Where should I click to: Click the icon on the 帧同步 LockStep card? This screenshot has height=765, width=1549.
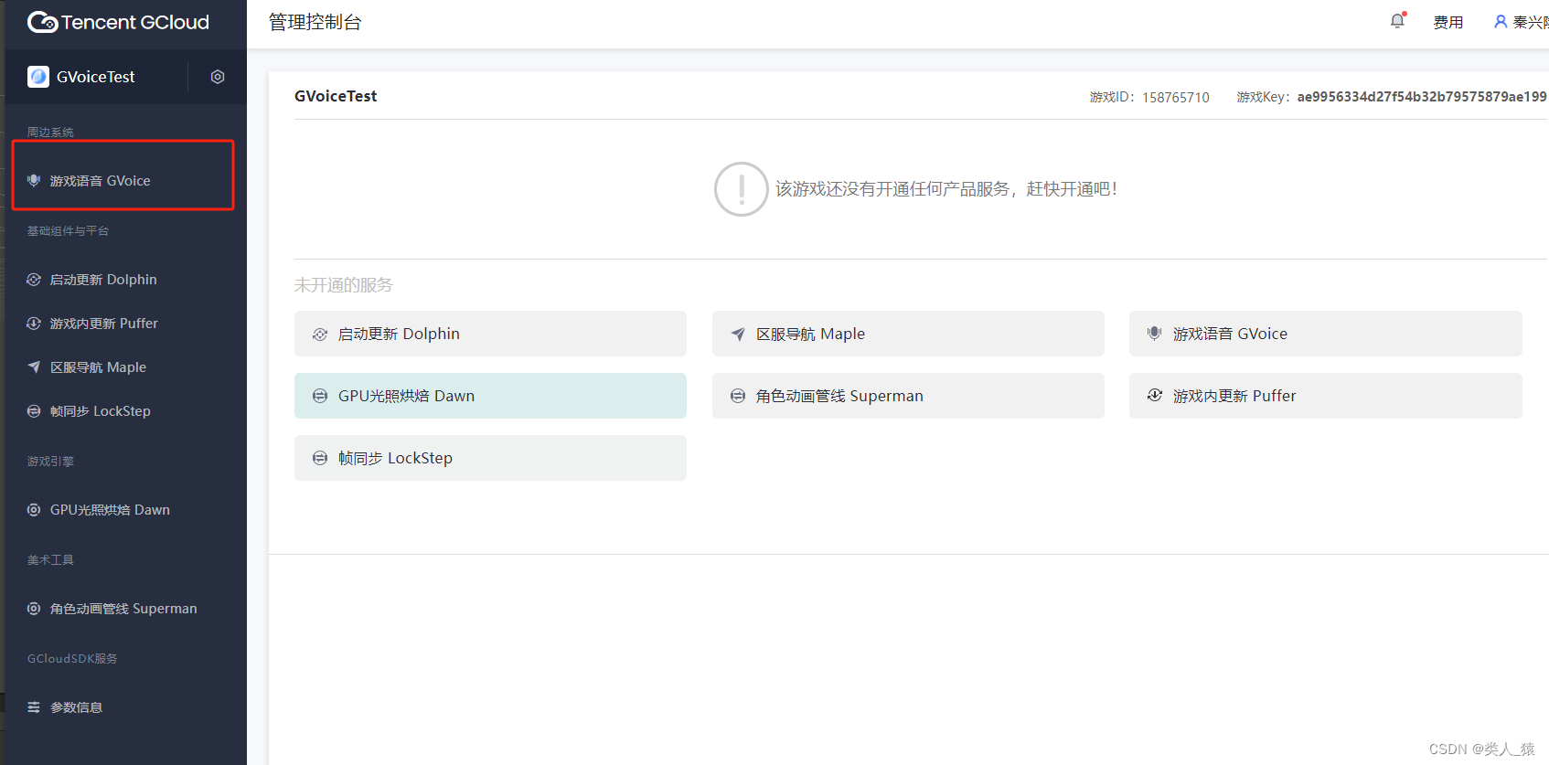point(320,458)
